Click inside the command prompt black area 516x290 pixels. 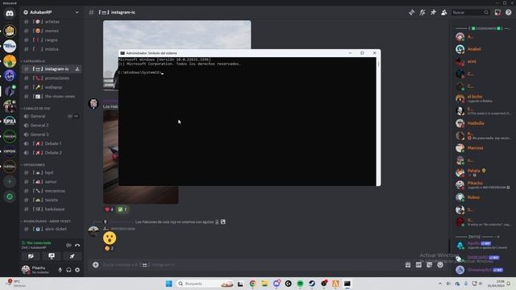pos(247,122)
